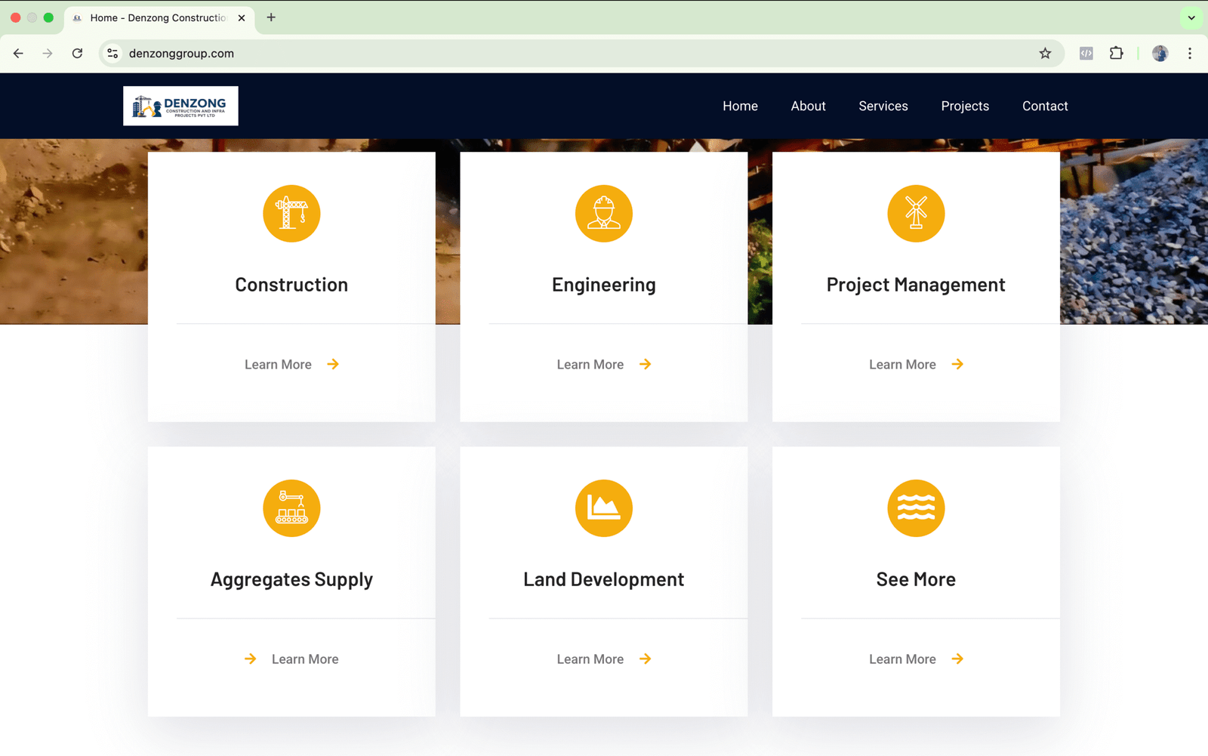Bookmark this page with the star icon
Image resolution: width=1208 pixels, height=756 pixels.
point(1045,54)
